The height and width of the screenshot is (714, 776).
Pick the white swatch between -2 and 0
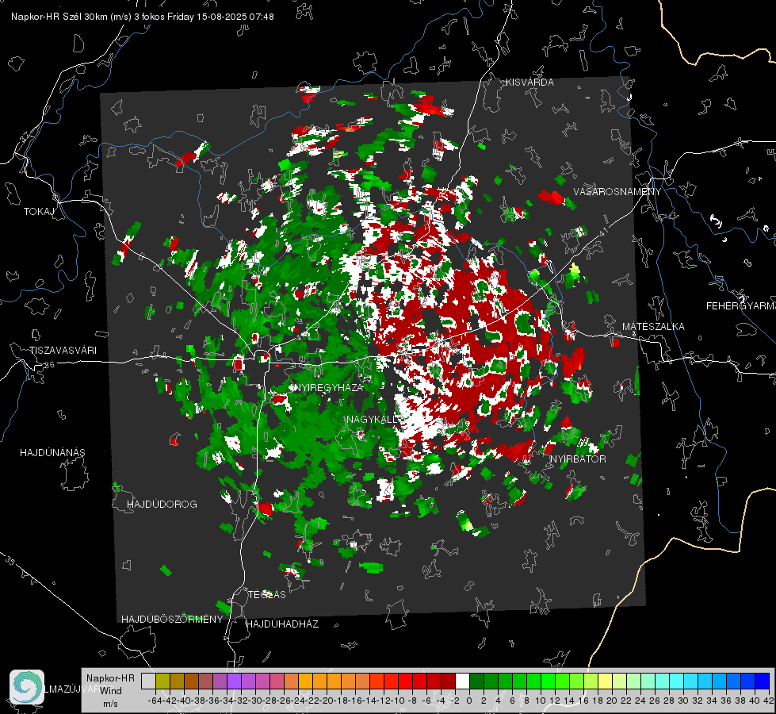coord(462,681)
